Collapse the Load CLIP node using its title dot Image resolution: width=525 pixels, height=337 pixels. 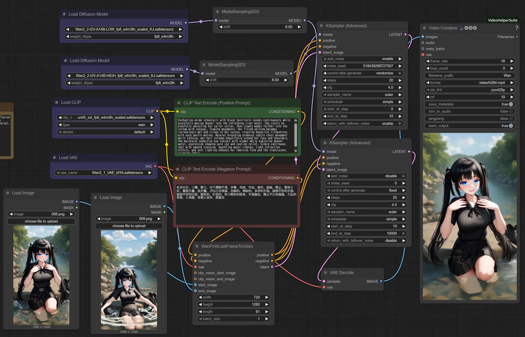(x=57, y=102)
